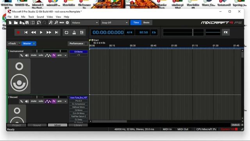
Task: Click the instrument icon on Instrumental track
Action: click(x=21, y=56)
